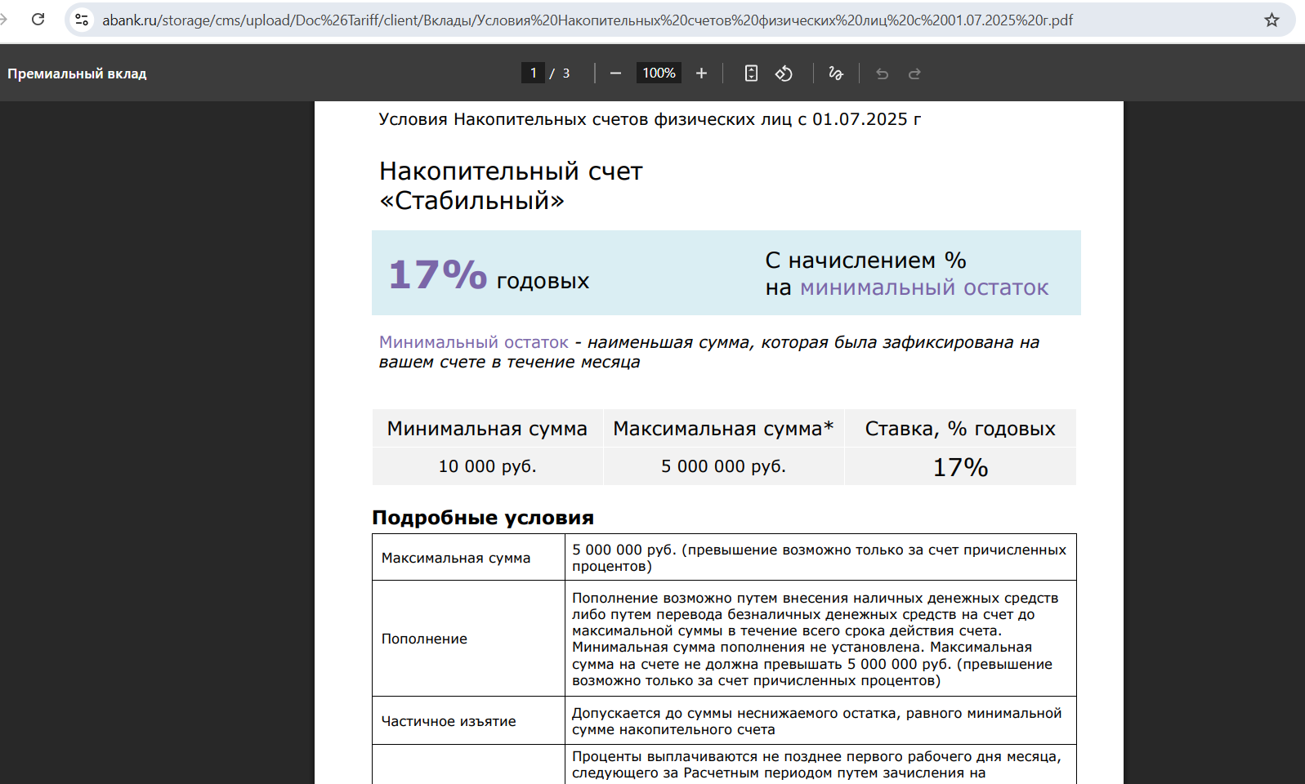This screenshot has height=784, width=1305.
Task: Zoom out with the minus button
Action: pyautogui.click(x=616, y=73)
